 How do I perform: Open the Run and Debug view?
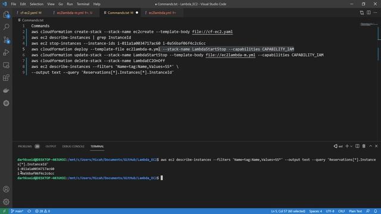click(x=6, y=52)
